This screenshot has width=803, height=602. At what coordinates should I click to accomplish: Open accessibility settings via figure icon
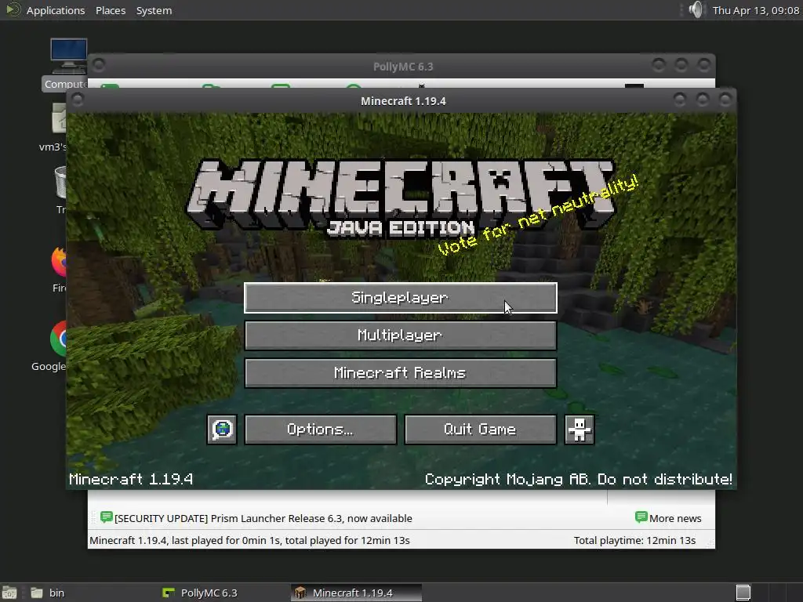coord(580,429)
